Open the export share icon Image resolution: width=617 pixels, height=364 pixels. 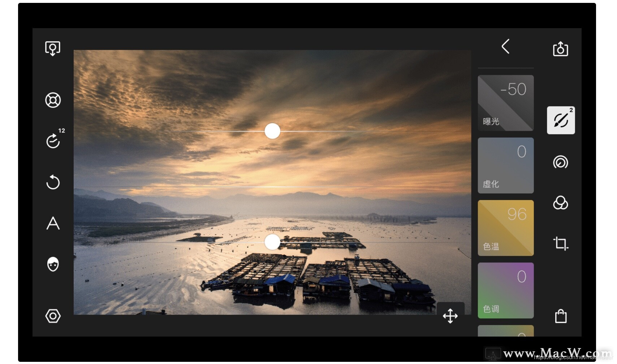(561, 49)
